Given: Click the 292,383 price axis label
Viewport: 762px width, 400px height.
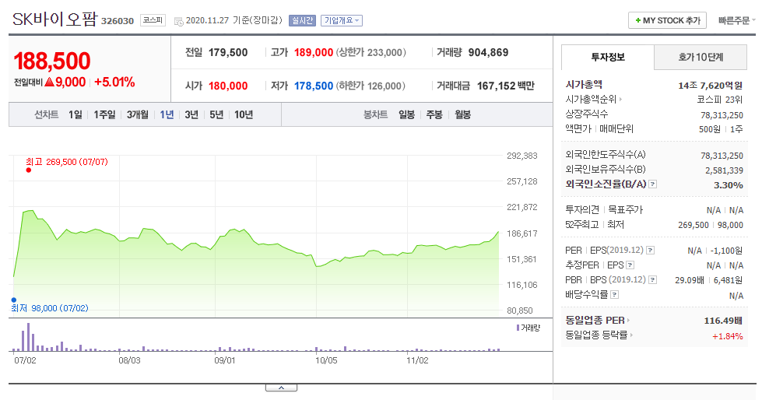Looking at the screenshot, I should point(522,156).
